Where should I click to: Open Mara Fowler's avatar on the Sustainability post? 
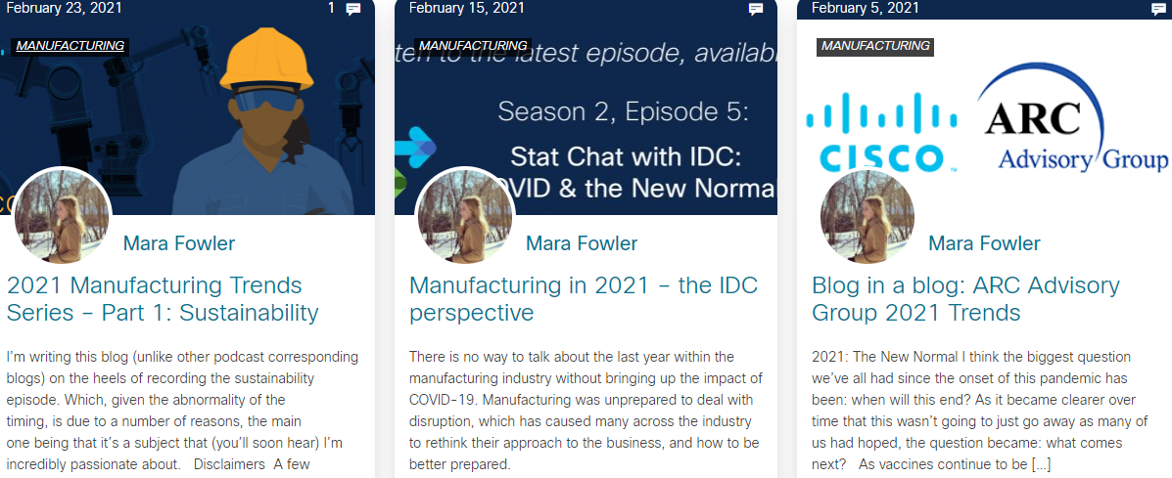click(x=63, y=217)
